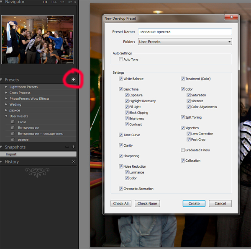
Task: Toggle Split Toning checkbox
Action: pyautogui.click(x=183, y=117)
